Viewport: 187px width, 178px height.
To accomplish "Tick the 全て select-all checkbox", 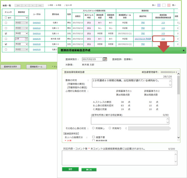I will click(6, 18).
